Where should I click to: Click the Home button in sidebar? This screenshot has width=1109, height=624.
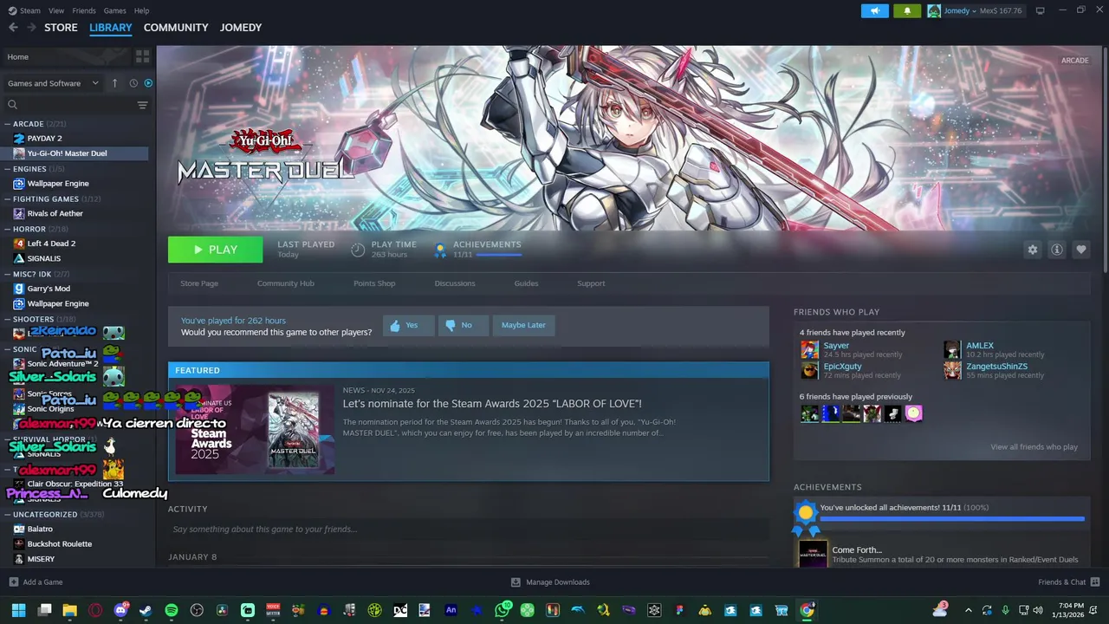[66, 56]
